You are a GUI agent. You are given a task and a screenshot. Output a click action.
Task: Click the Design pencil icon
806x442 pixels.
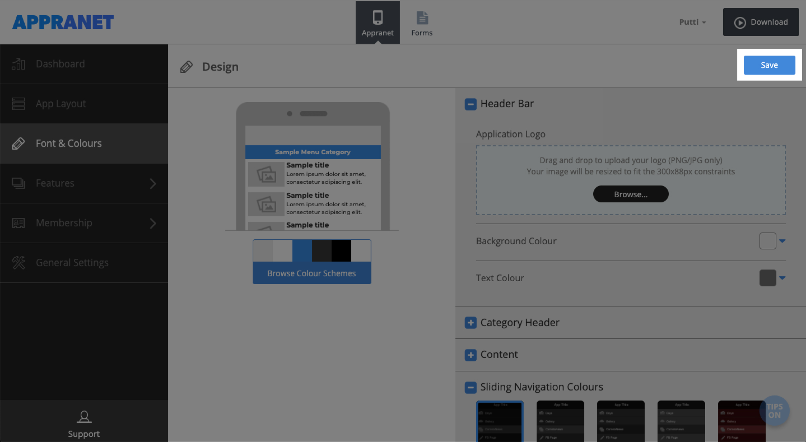pos(186,67)
